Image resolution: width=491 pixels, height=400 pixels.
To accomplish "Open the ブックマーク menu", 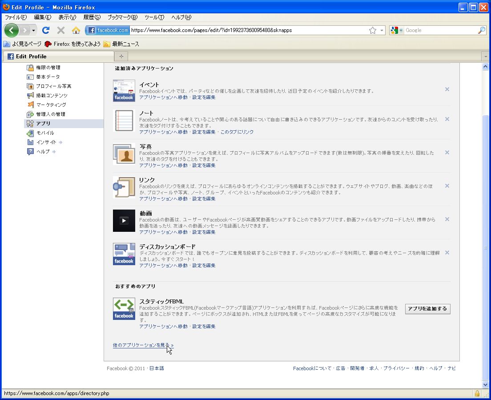I will click(x=122, y=17).
